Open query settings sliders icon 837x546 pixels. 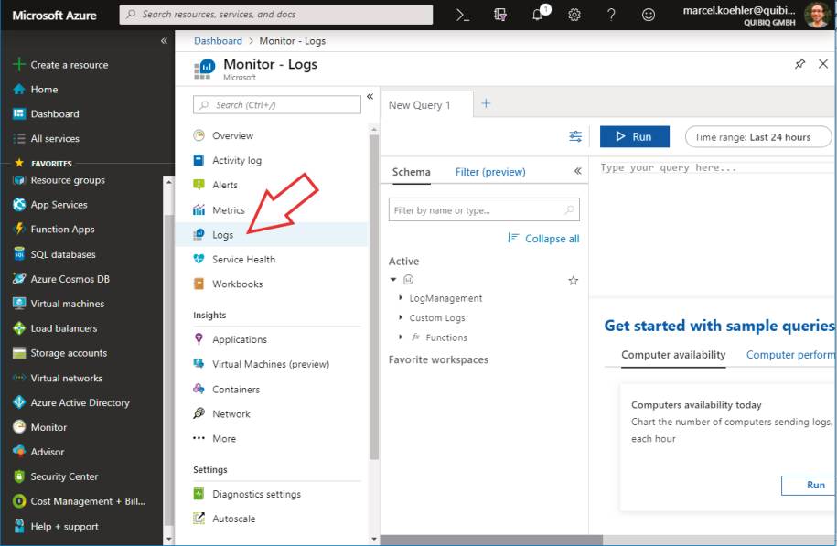[575, 136]
